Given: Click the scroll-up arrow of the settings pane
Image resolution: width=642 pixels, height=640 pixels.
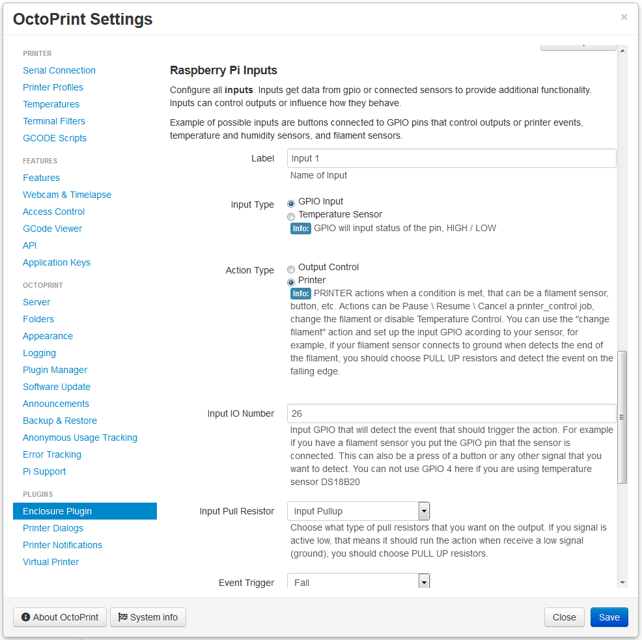Looking at the screenshot, I should pos(622,51).
